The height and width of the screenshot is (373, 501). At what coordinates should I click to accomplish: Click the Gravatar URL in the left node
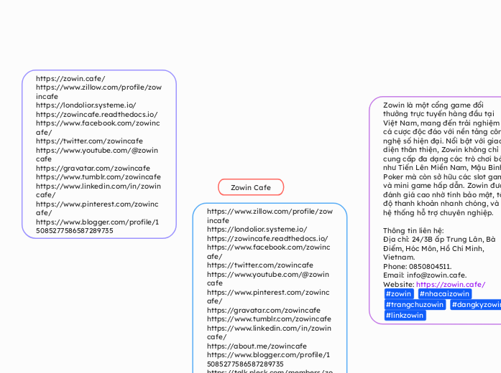tap(93, 168)
